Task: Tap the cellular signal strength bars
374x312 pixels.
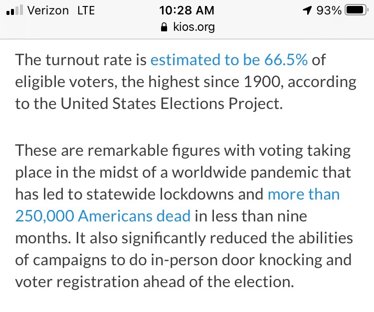Action: tap(14, 10)
